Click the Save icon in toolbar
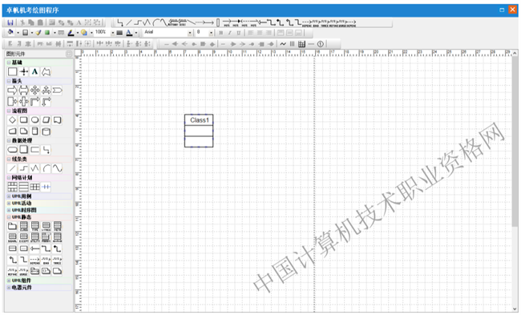Image resolution: width=521 pixels, height=315 pixels. [10, 22]
